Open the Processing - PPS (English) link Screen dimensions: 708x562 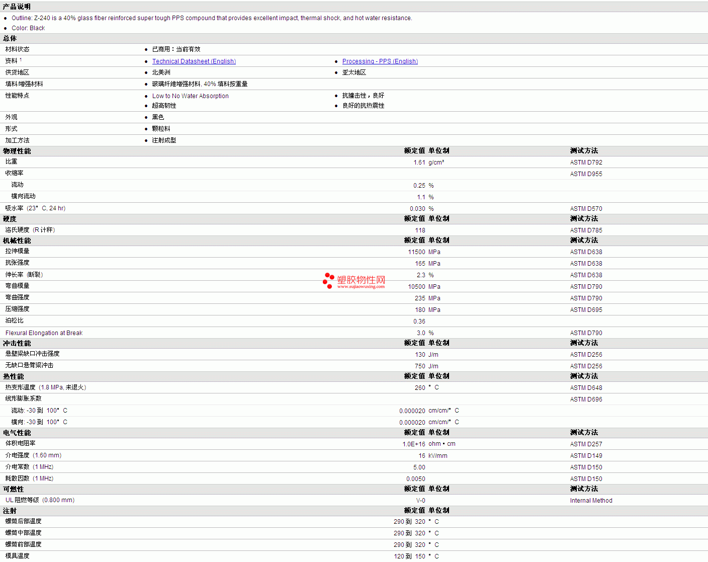point(380,61)
